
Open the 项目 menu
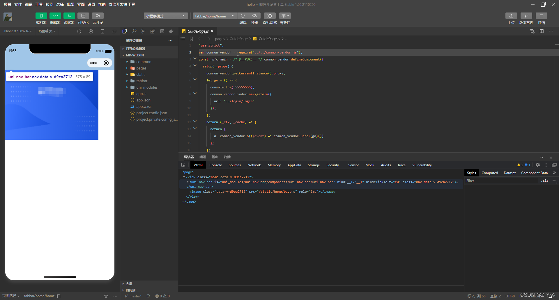(7, 4)
